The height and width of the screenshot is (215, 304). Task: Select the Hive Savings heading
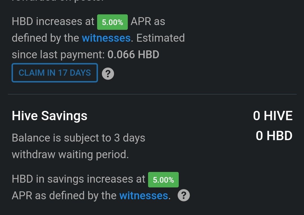click(x=50, y=116)
